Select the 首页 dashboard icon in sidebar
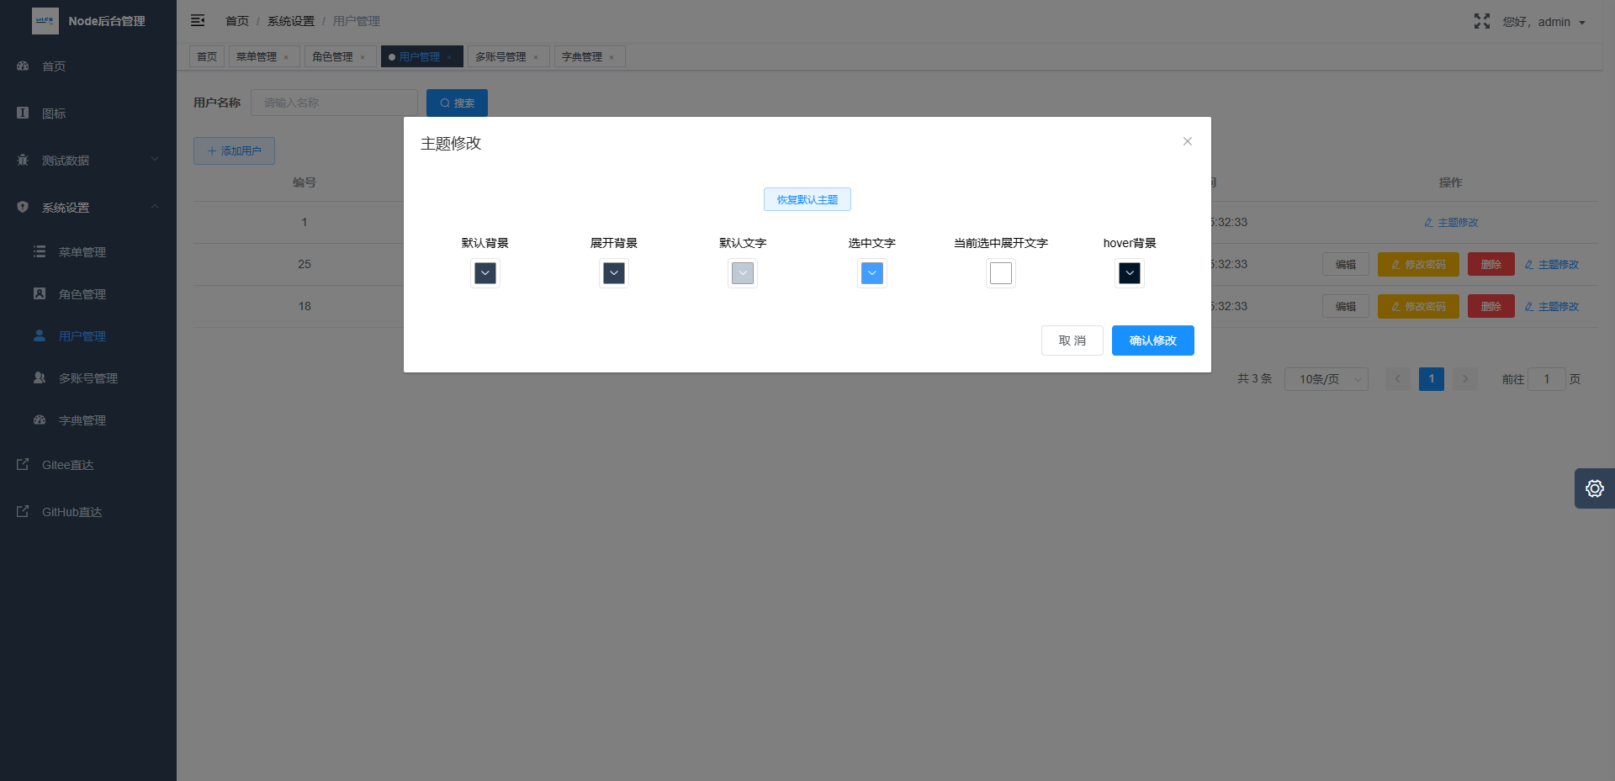The width and height of the screenshot is (1615, 781). point(23,66)
